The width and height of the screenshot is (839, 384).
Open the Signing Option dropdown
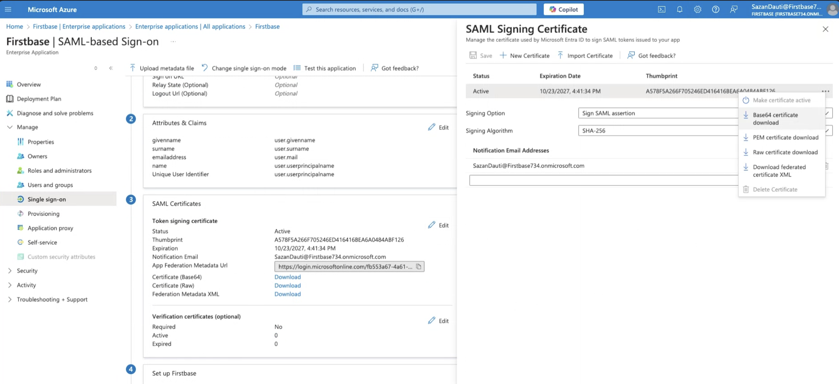click(x=705, y=113)
